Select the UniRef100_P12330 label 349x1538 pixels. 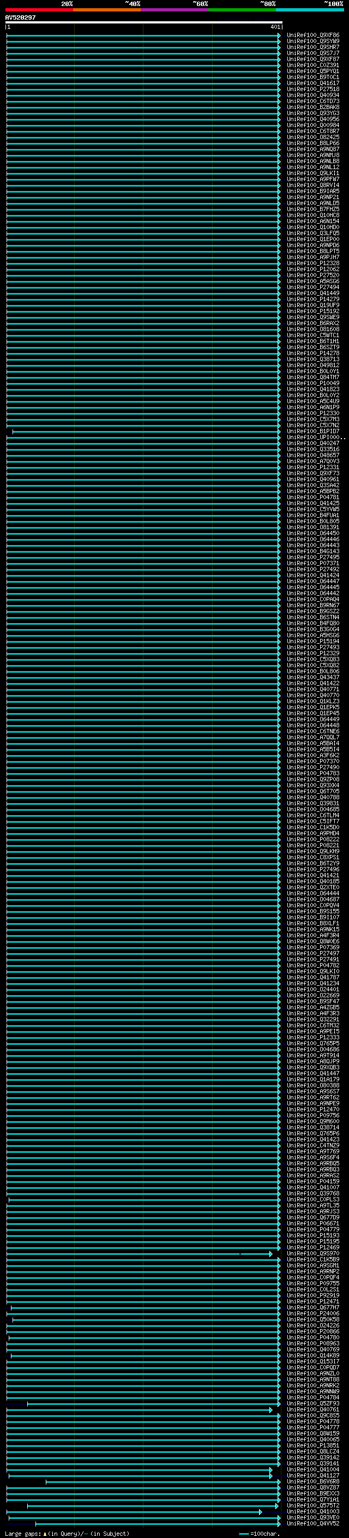[x=313, y=413]
